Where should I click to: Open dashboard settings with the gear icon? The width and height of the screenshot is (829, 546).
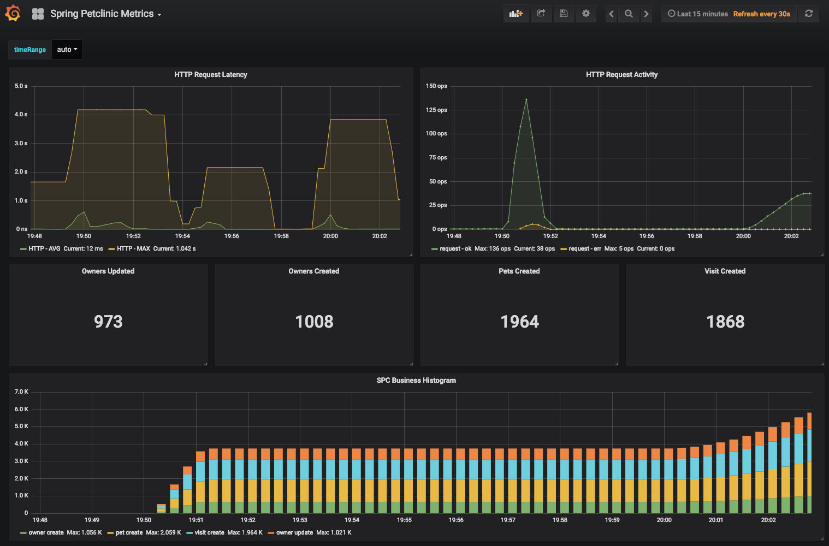pos(586,13)
